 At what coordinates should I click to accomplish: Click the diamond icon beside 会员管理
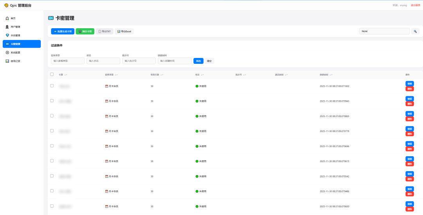7,35
